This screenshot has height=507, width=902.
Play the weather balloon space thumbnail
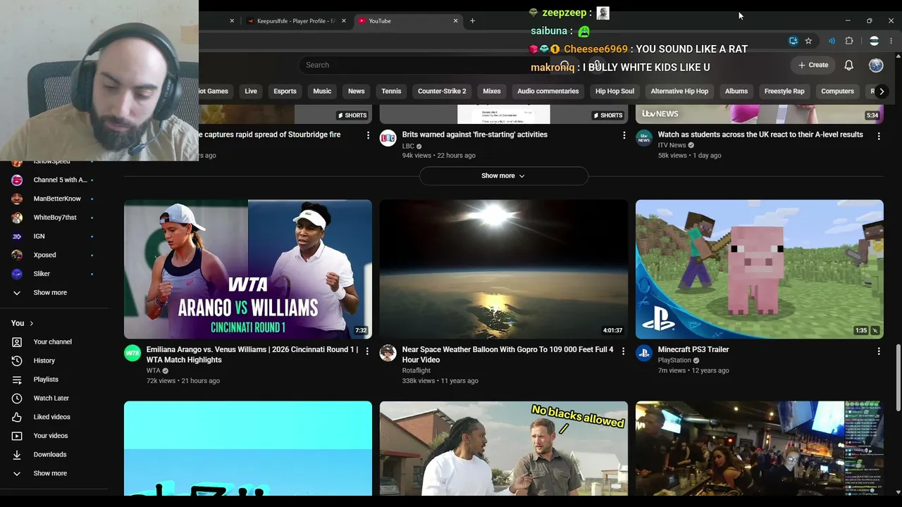tap(504, 269)
